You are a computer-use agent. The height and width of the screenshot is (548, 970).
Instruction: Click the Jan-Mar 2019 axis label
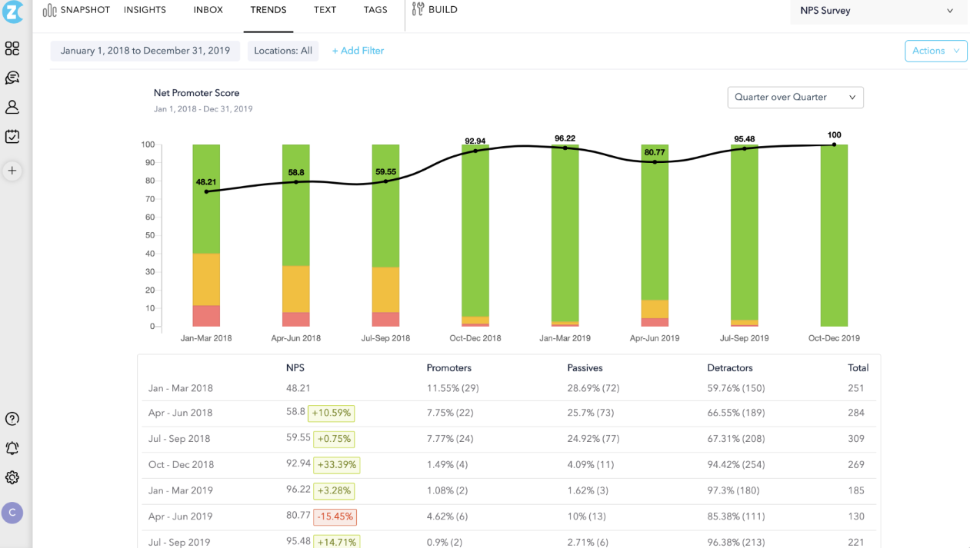point(565,338)
